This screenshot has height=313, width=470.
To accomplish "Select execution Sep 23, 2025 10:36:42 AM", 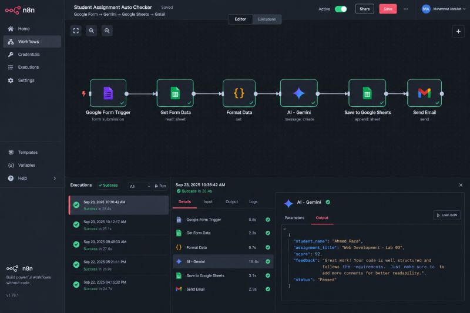I will (x=119, y=205).
